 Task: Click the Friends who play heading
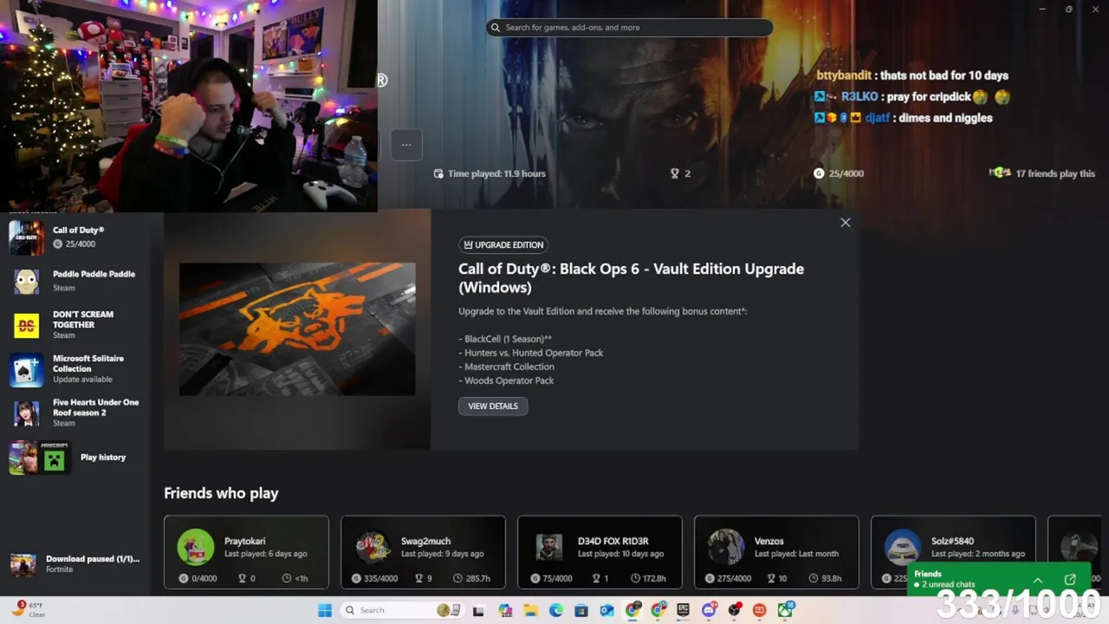click(x=221, y=493)
